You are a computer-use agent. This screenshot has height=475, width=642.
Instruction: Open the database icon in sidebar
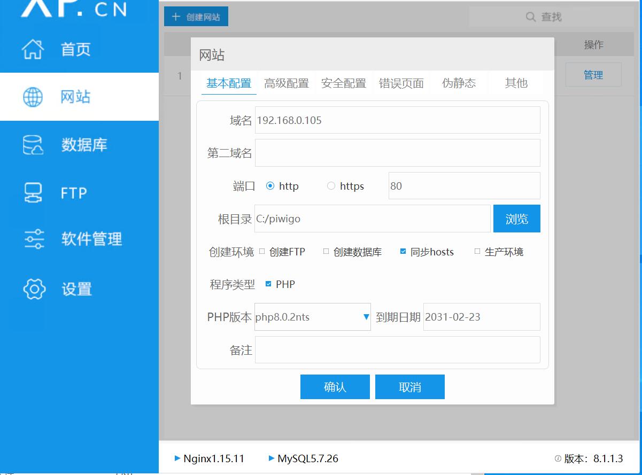coord(33,145)
